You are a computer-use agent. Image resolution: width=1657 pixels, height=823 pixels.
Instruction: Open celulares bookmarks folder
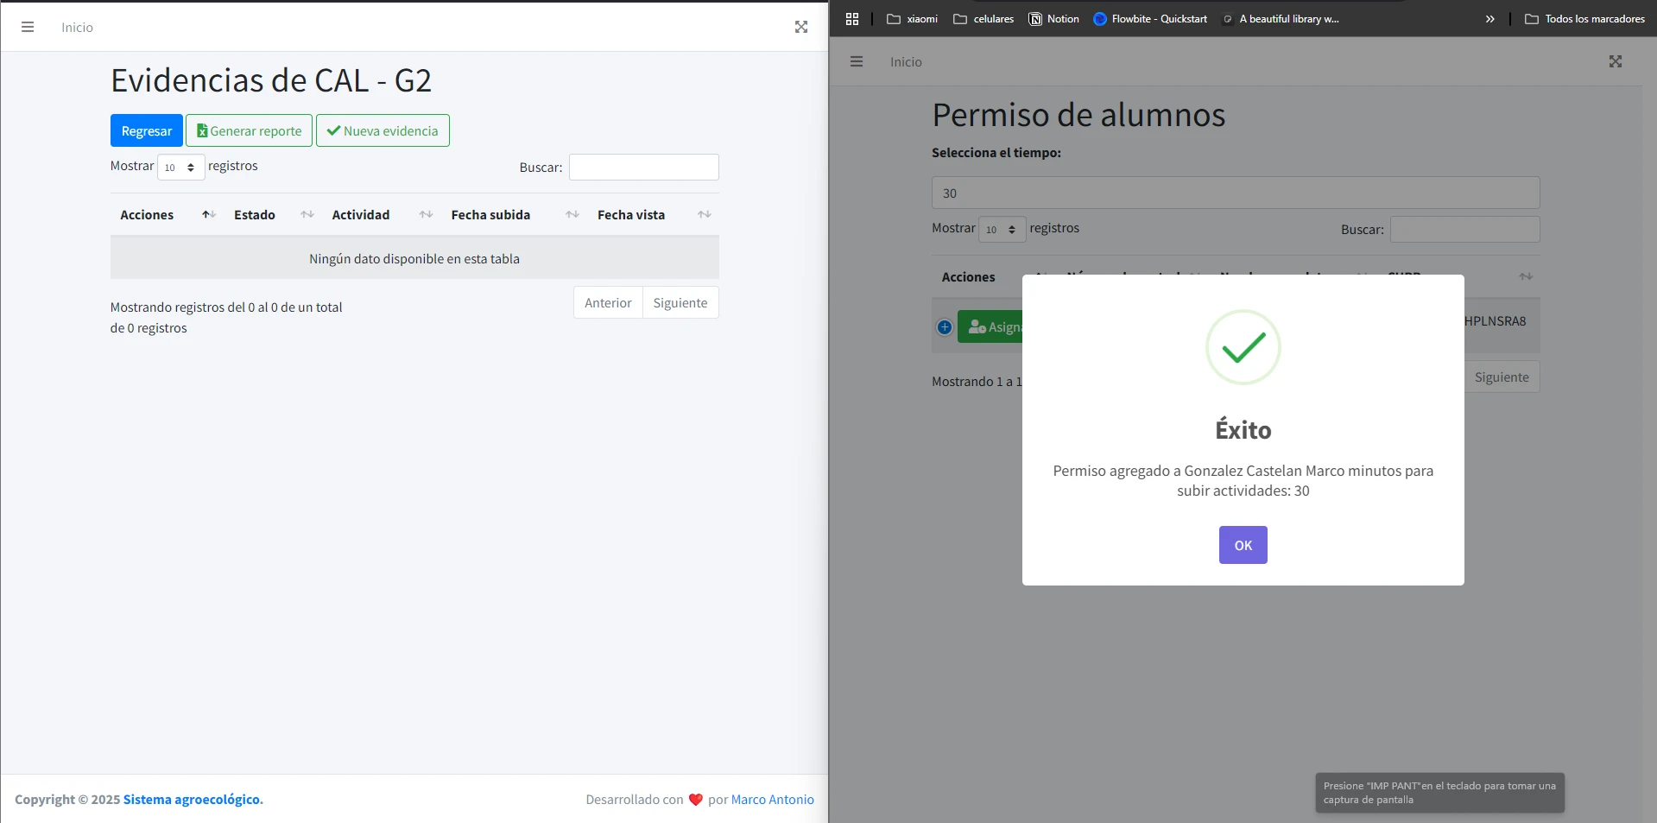point(983,18)
